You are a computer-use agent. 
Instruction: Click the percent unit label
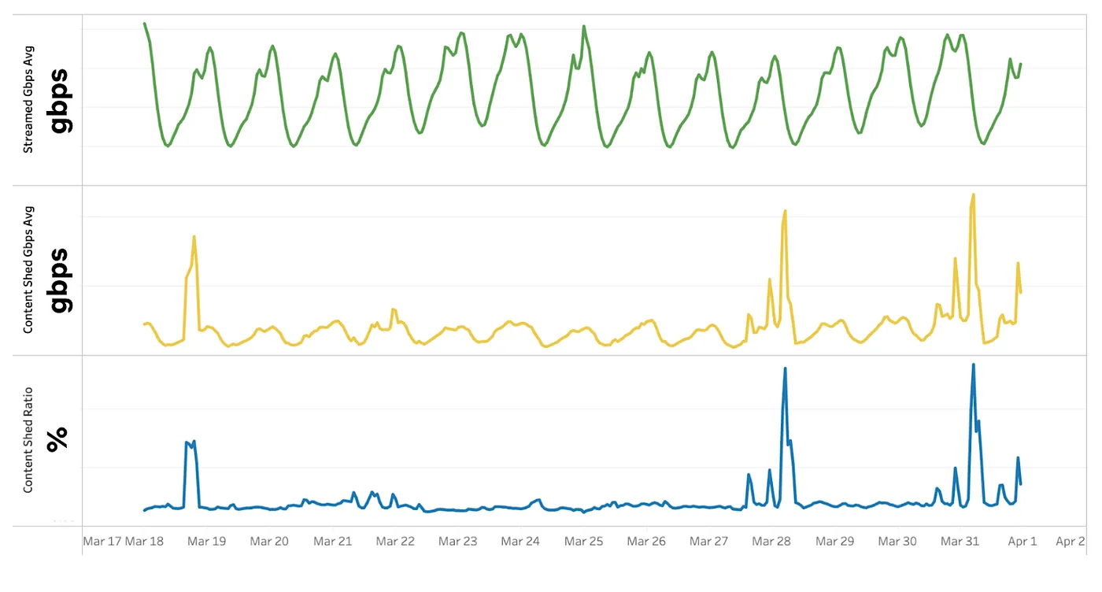[57, 440]
